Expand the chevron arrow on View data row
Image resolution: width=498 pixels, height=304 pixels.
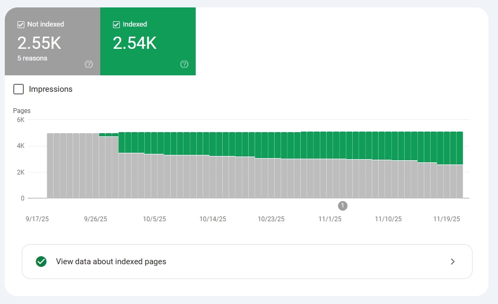pyautogui.click(x=452, y=262)
